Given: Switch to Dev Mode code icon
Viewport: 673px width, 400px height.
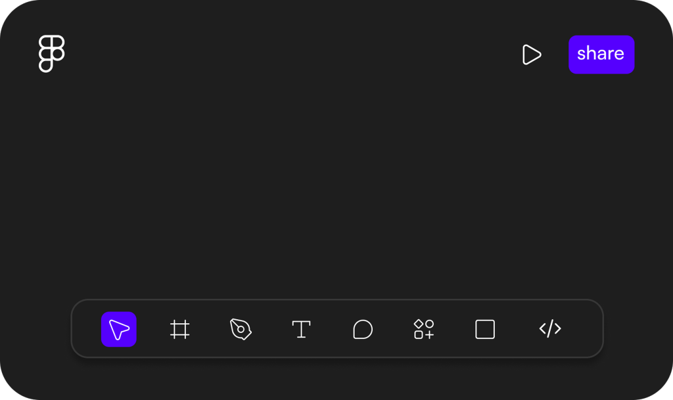Looking at the screenshot, I should coord(550,328).
